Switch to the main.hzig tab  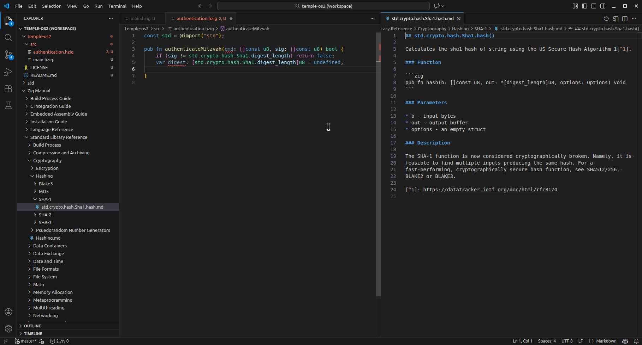pos(140,19)
